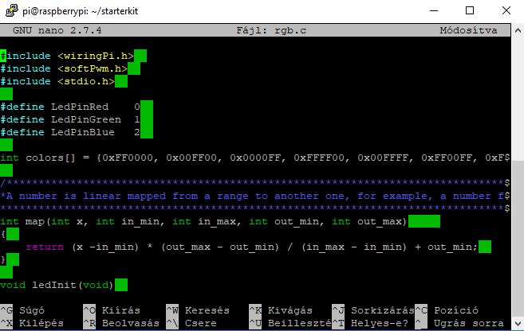Place cursor on the return keyword
524x331 pixels.
pos(45,247)
